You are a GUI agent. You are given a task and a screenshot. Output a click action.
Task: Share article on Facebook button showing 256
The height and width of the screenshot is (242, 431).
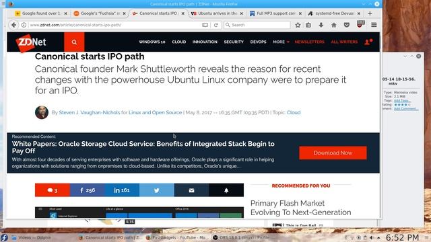(x=87, y=190)
